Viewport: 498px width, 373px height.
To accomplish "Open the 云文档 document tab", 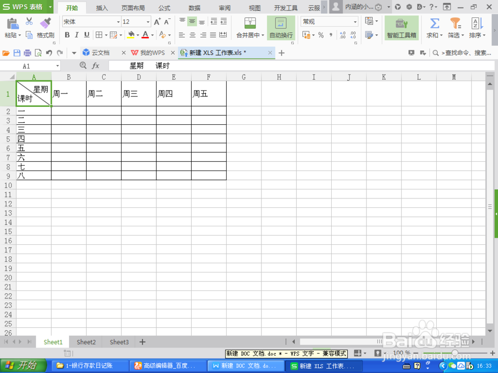I will pyautogui.click(x=101, y=53).
